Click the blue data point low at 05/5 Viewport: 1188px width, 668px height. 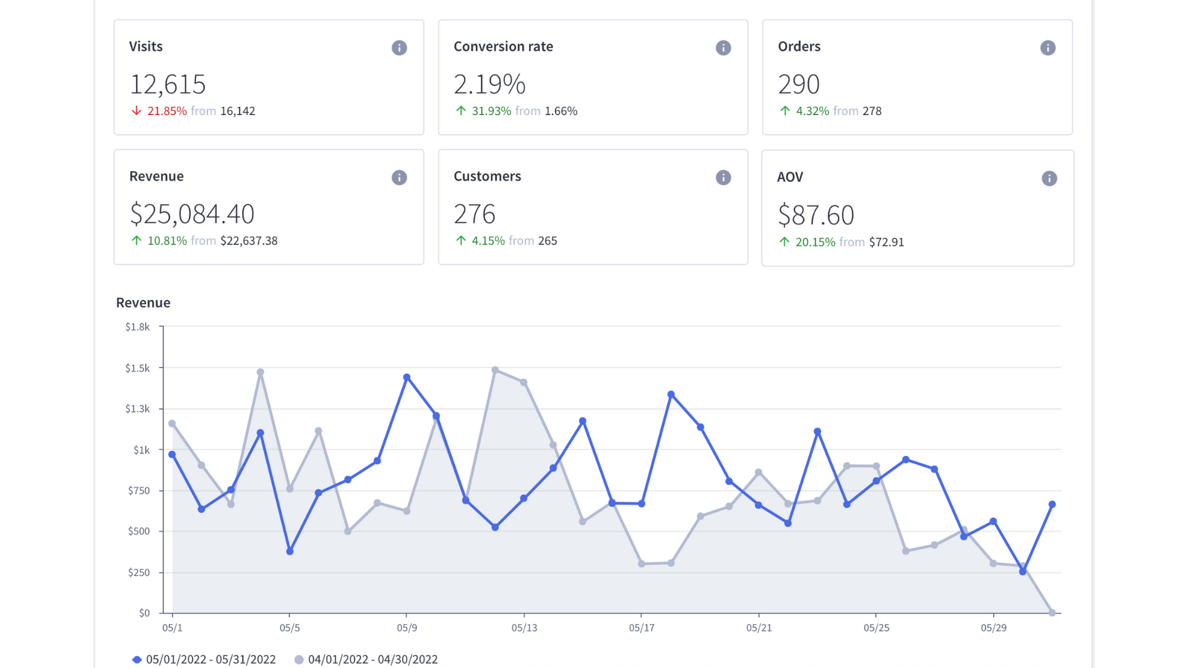coord(290,551)
